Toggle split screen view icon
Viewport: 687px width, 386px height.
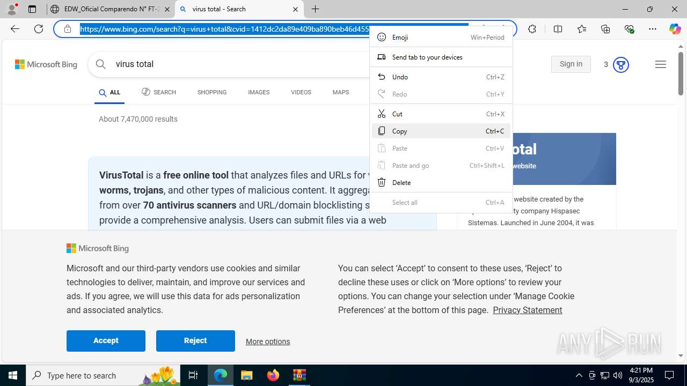click(558, 29)
